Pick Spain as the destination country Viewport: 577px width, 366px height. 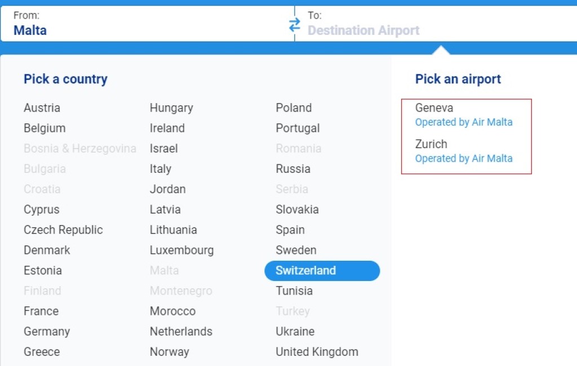(290, 230)
